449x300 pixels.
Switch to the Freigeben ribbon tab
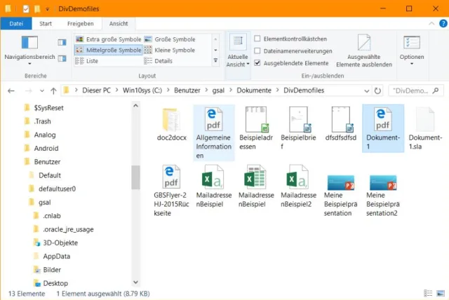80,23
